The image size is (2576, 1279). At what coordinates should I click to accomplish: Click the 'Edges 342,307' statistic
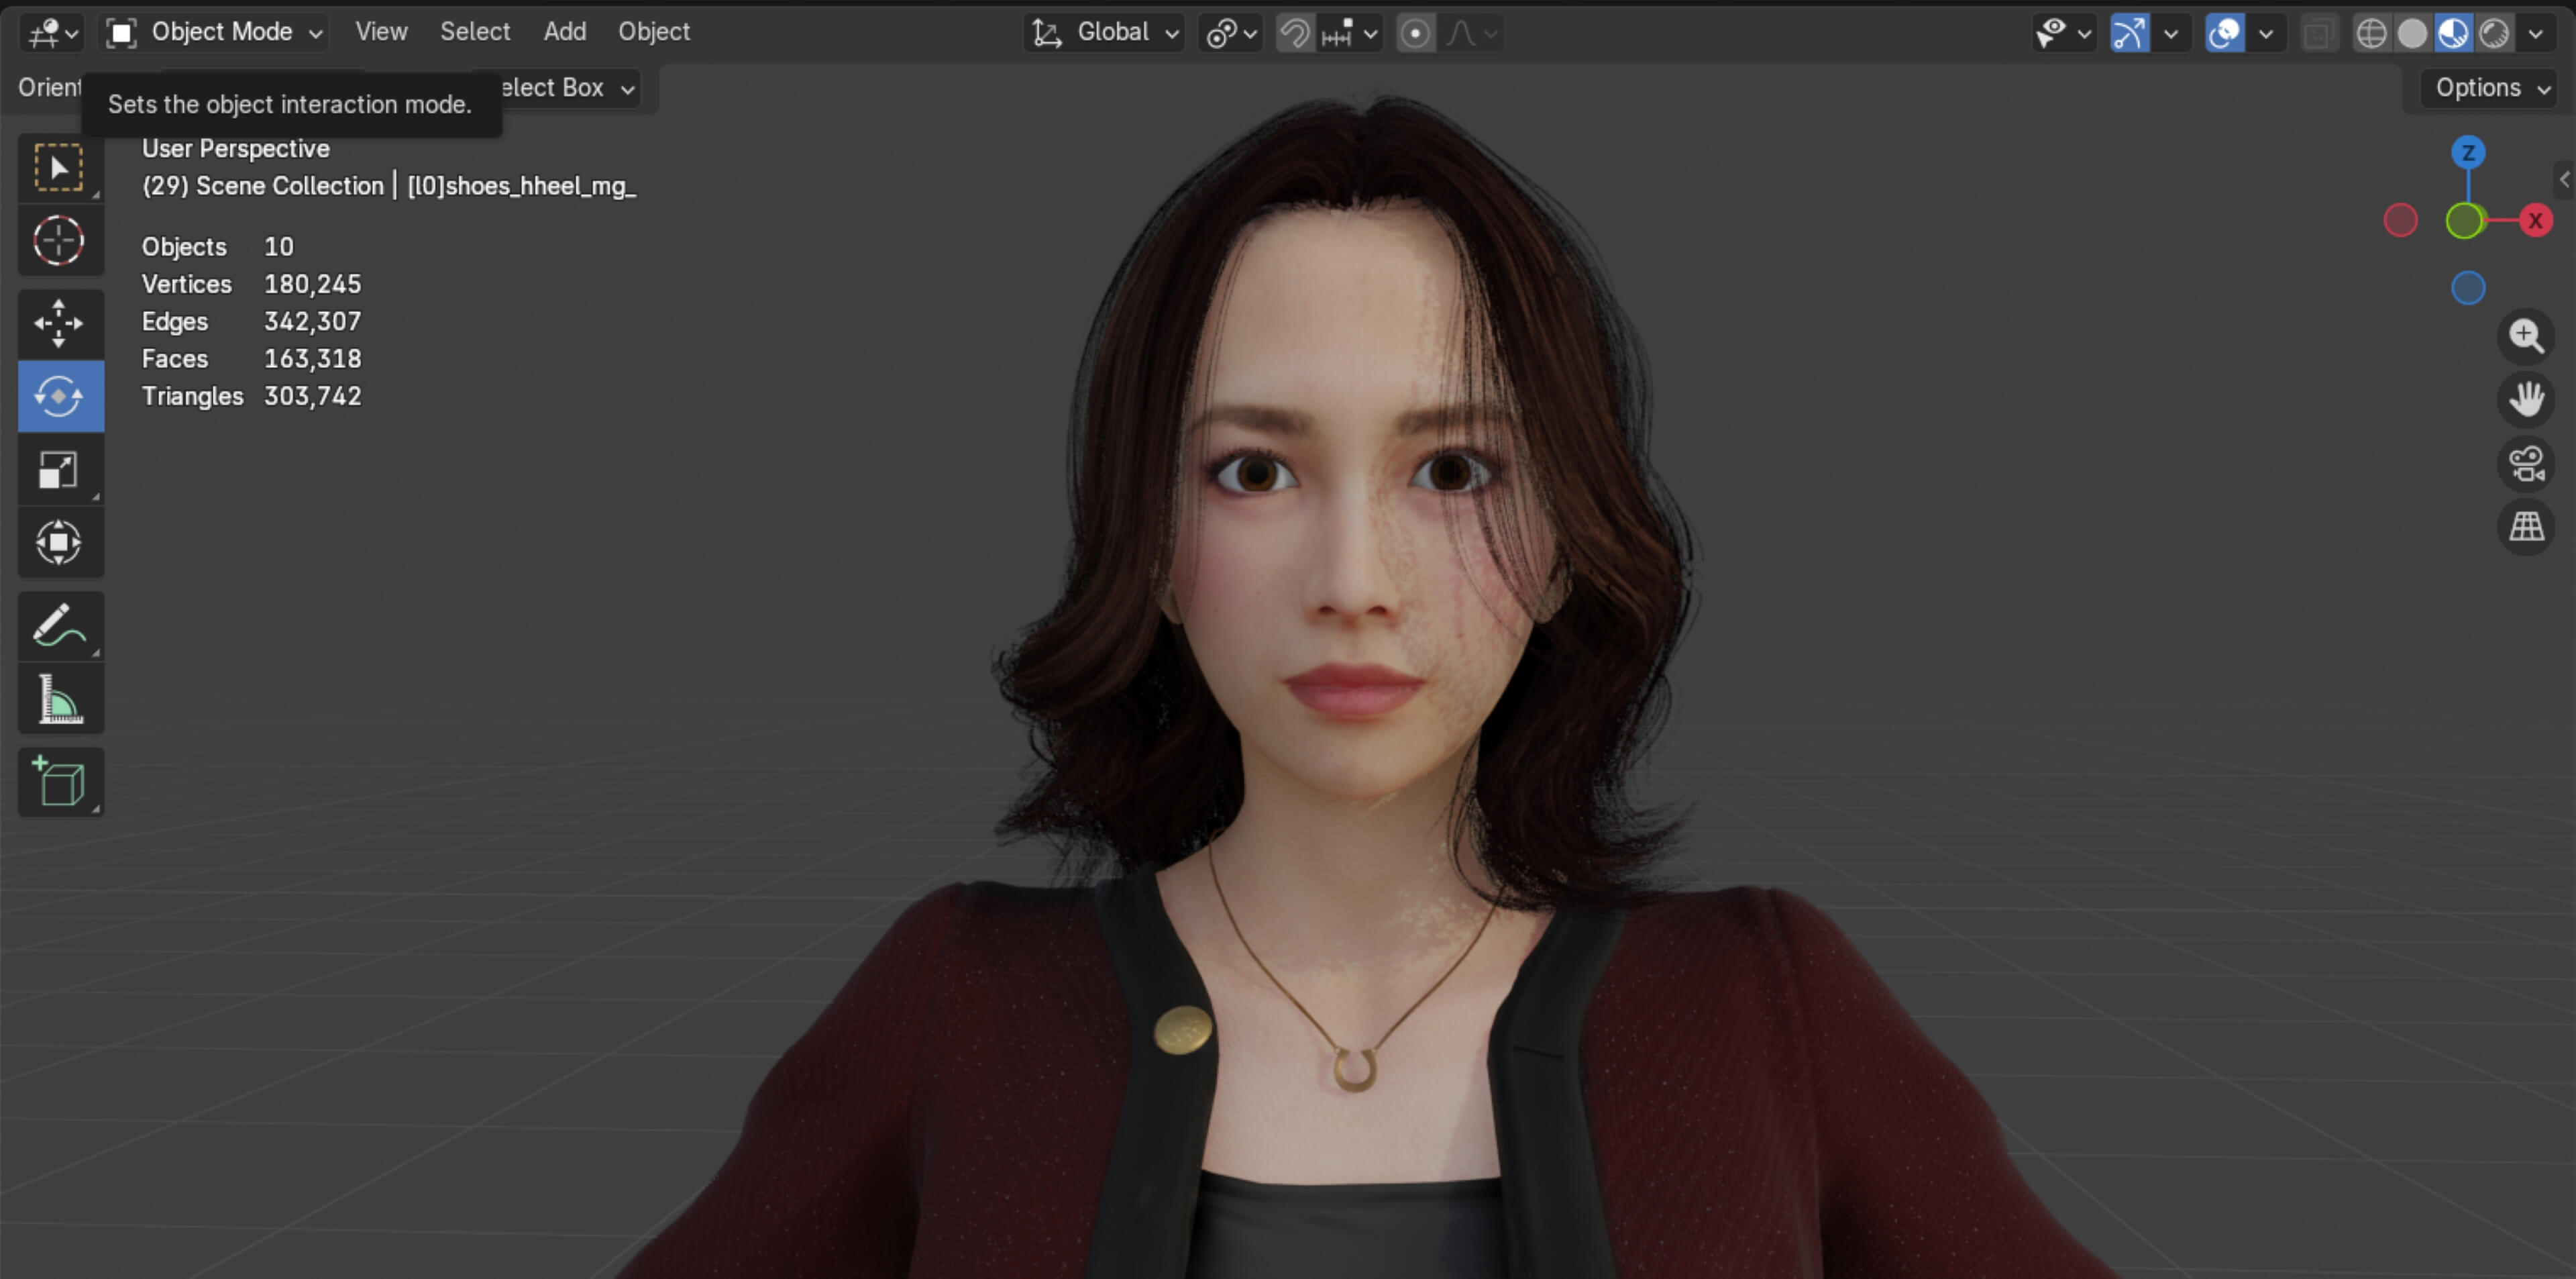(251, 321)
